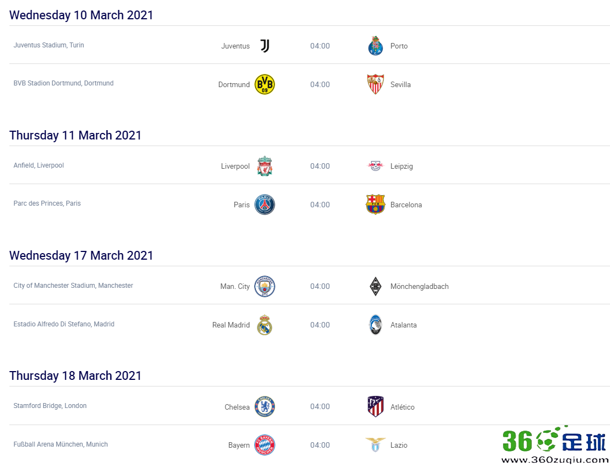Open the Juventus vs Porto 04:00 kickoff time

point(320,46)
